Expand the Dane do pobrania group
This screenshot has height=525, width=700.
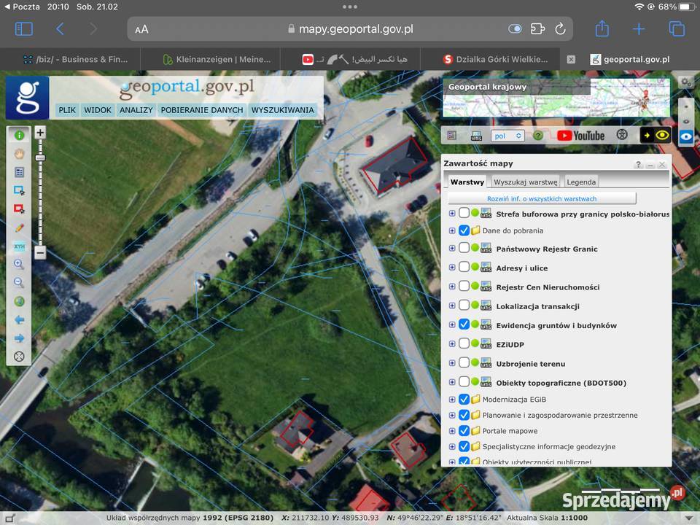452,230
